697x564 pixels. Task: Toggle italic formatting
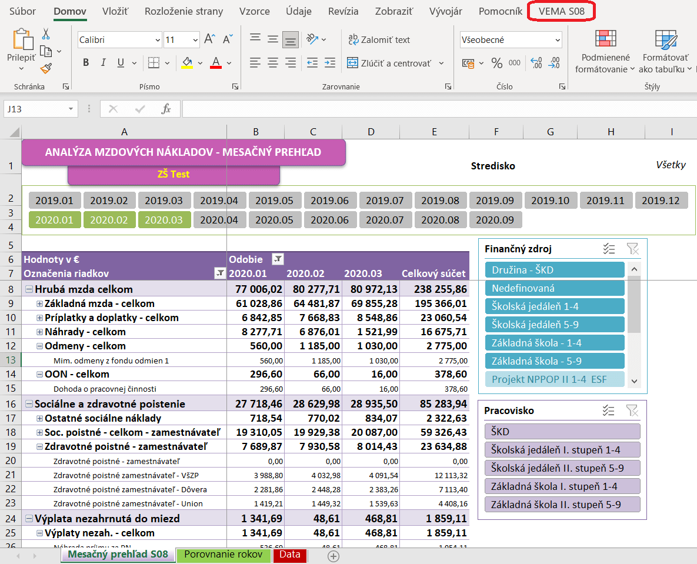pyautogui.click(x=103, y=63)
